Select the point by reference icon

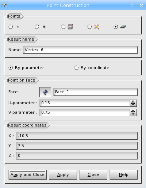[44, 27]
